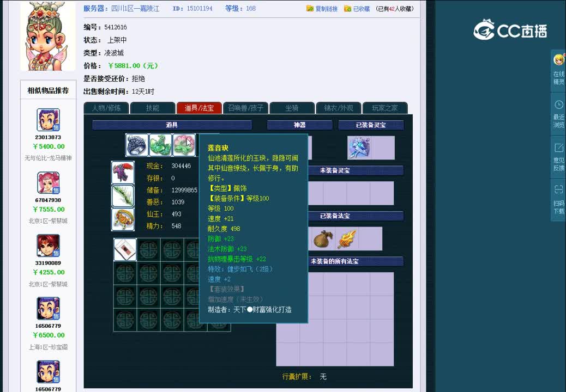Click the 上海1区-珍宝阁 server label
This screenshot has width=566, height=392.
pyautogui.click(x=48, y=347)
